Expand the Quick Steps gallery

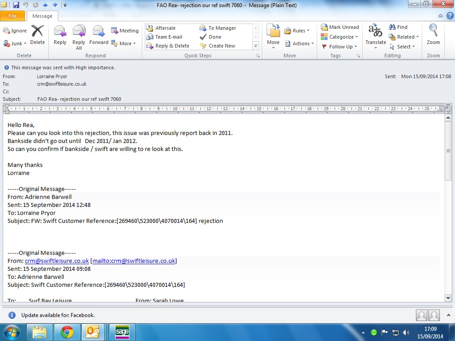click(x=255, y=46)
